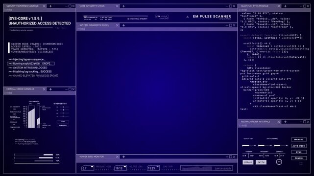Close the Security Override Console tab
The width and height of the screenshot is (314, 176).
coord(44,6)
